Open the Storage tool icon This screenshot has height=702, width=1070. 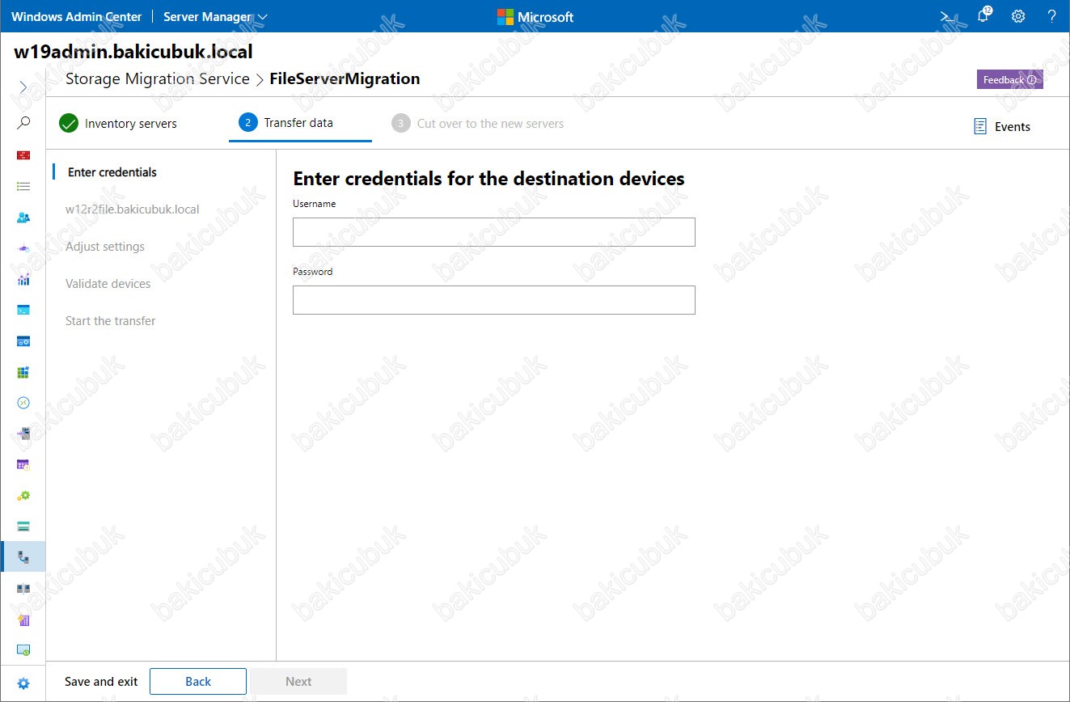coord(23,526)
